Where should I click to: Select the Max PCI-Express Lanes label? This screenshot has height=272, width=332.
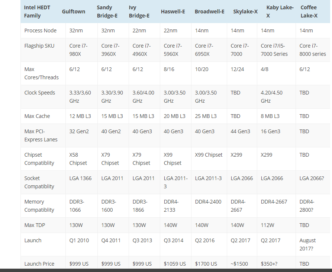[41, 135]
